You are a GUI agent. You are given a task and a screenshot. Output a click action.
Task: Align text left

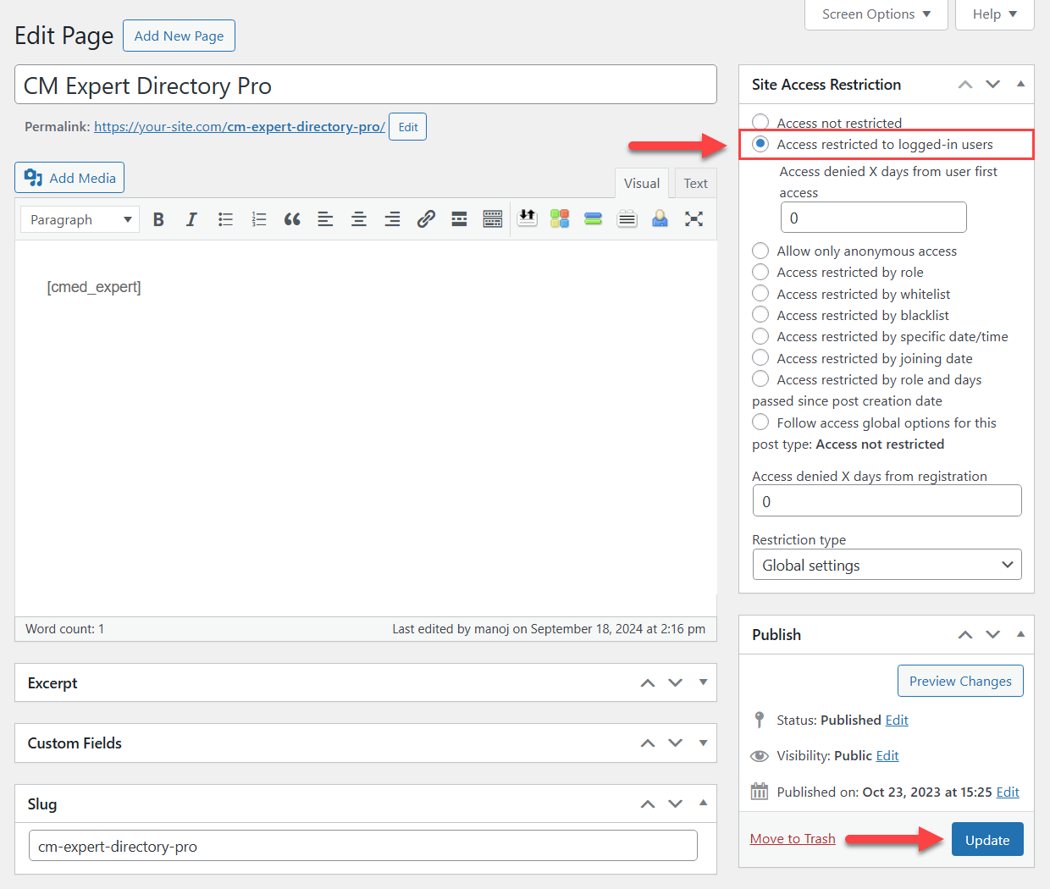coord(325,219)
